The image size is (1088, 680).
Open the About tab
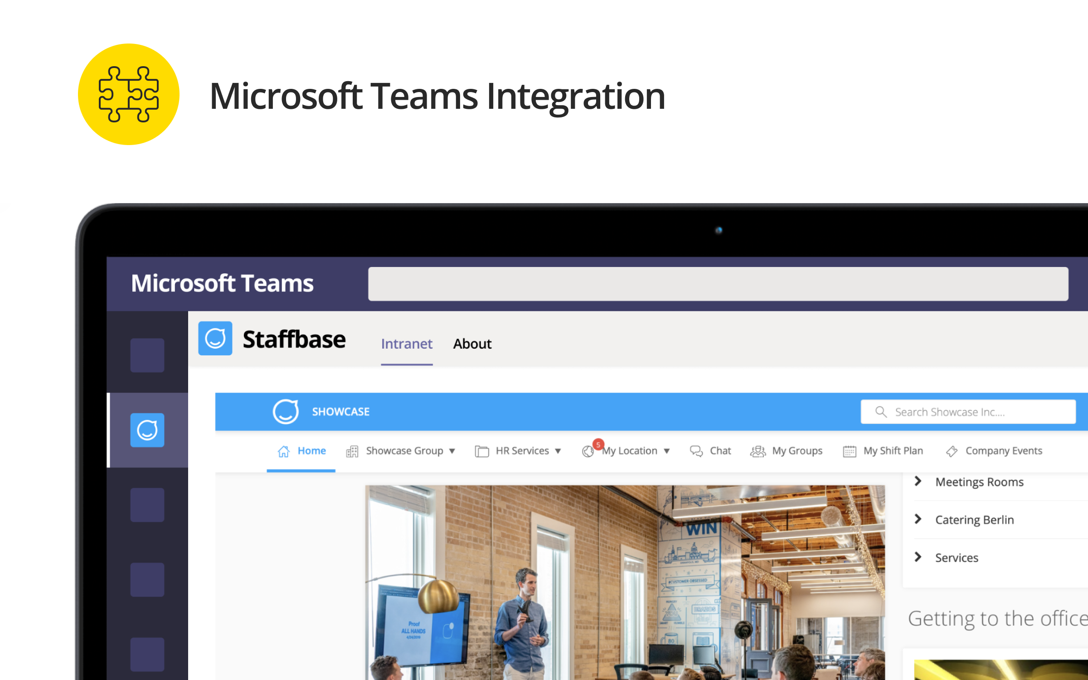(472, 344)
